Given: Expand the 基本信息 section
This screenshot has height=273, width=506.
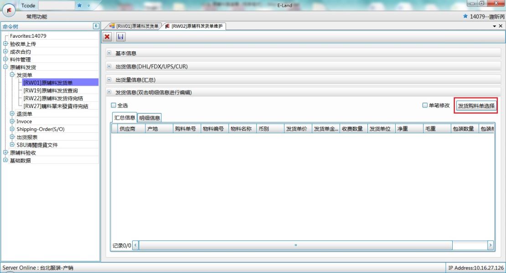Looking at the screenshot, I should click(x=109, y=53).
